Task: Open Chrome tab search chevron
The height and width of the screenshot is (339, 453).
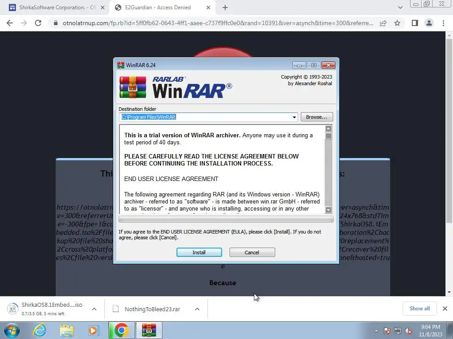Action: (400, 8)
